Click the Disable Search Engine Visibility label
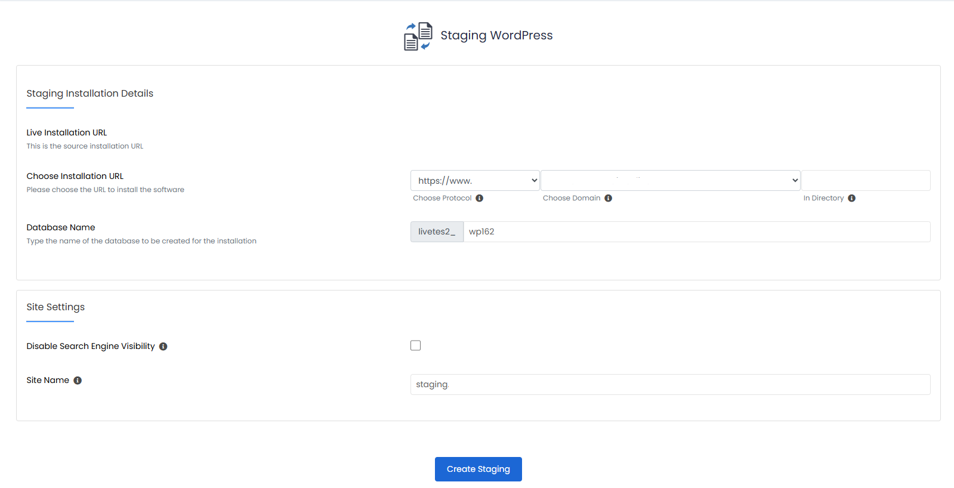The height and width of the screenshot is (488, 954). 91,347
